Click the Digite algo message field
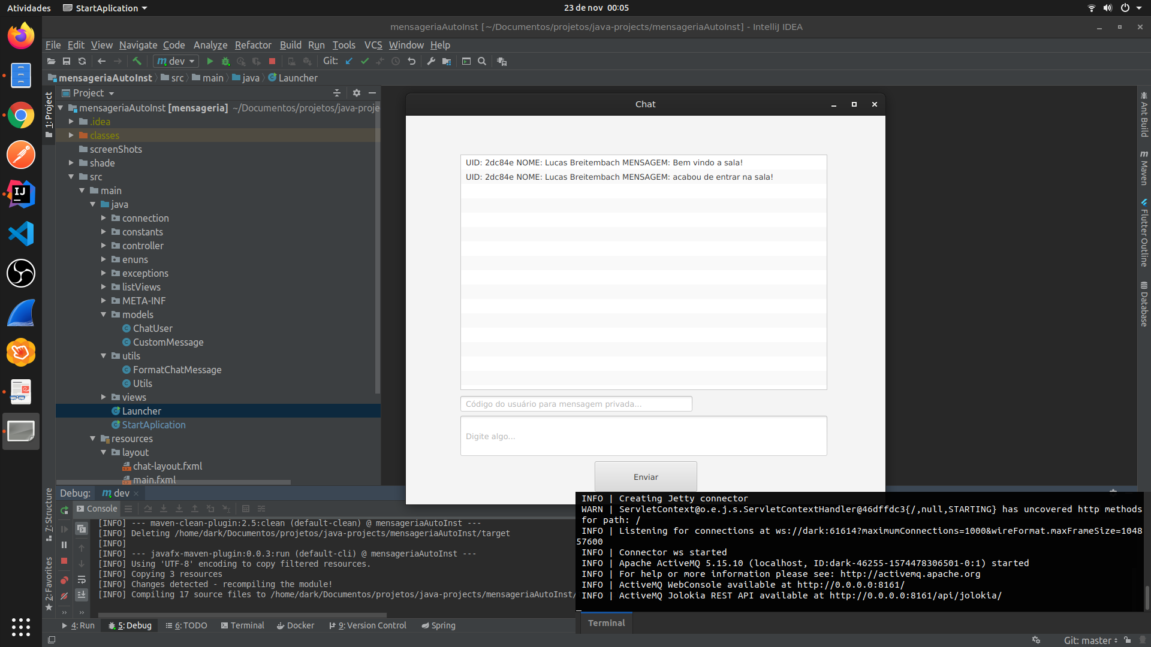 (x=643, y=436)
